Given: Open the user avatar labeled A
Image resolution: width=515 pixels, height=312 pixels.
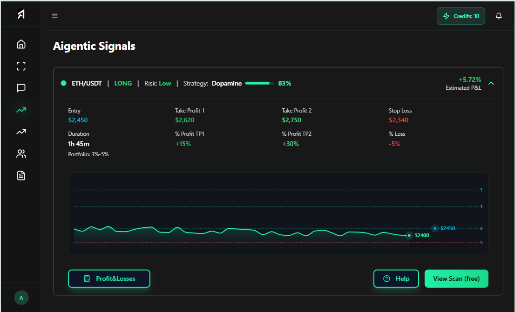Looking at the screenshot, I should pyautogui.click(x=21, y=298).
